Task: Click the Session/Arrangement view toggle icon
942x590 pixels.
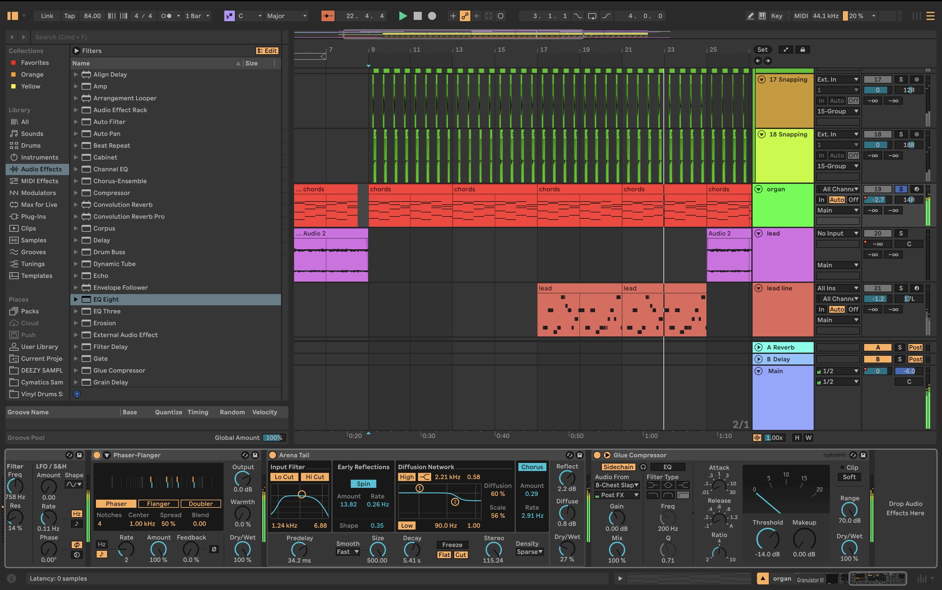Action: 930,16
